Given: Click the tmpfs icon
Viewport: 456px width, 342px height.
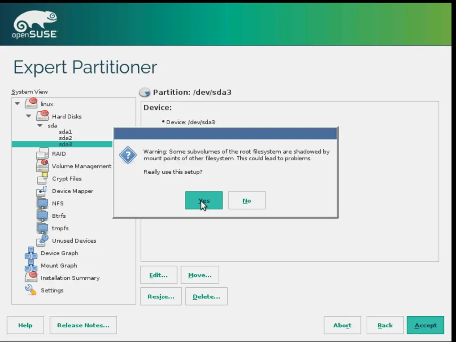Looking at the screenshot, I should tap(42, 228).
